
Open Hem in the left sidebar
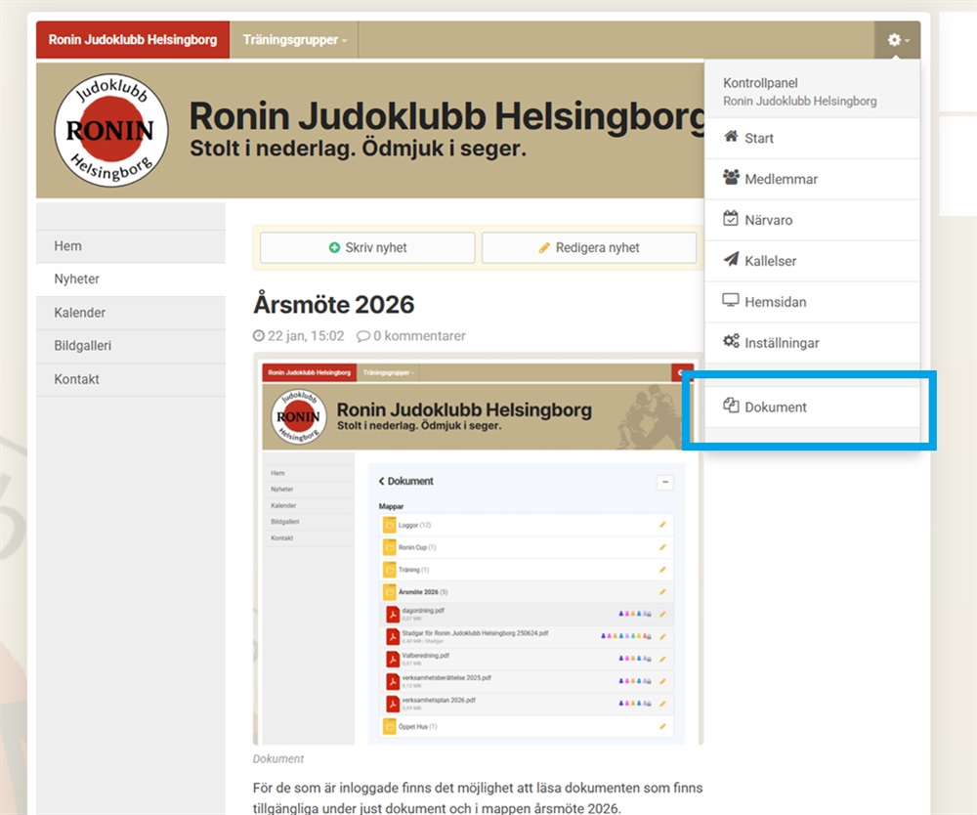(x=68, y=246)
